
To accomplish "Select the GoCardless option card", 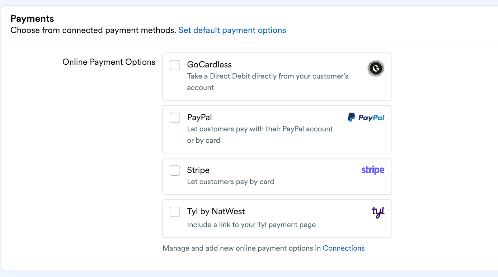I will [x=277, y=76].
